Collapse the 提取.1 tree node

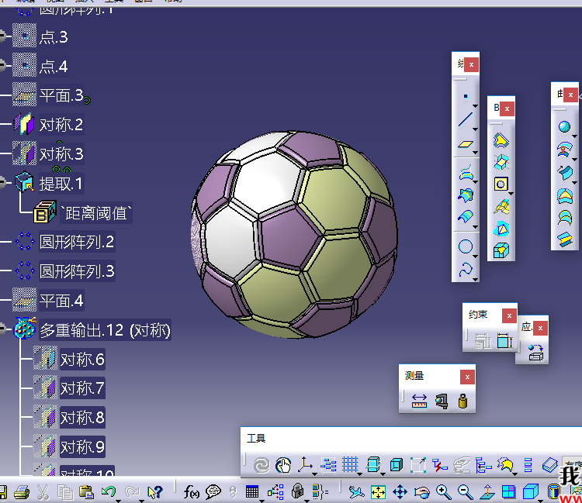click(x=2, y=184)
